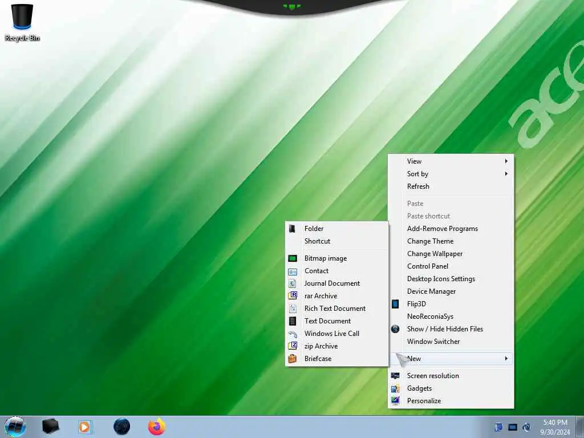Click the Text Document icon
Viewport: 584px width, 438px height.
tap(293, 321)
